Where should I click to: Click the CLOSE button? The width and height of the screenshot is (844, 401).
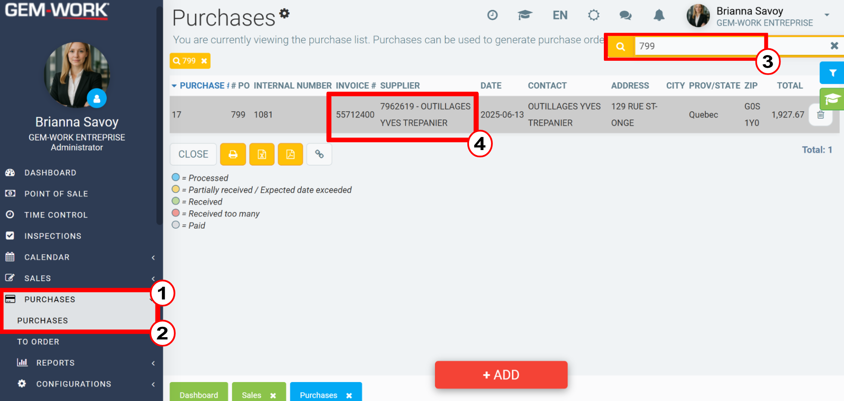click(193, 154)
